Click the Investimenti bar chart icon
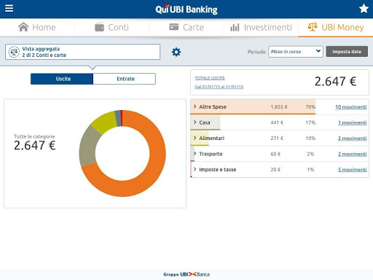Image resolution: width=373 pixels, height=280 pixels. point(235,27)
